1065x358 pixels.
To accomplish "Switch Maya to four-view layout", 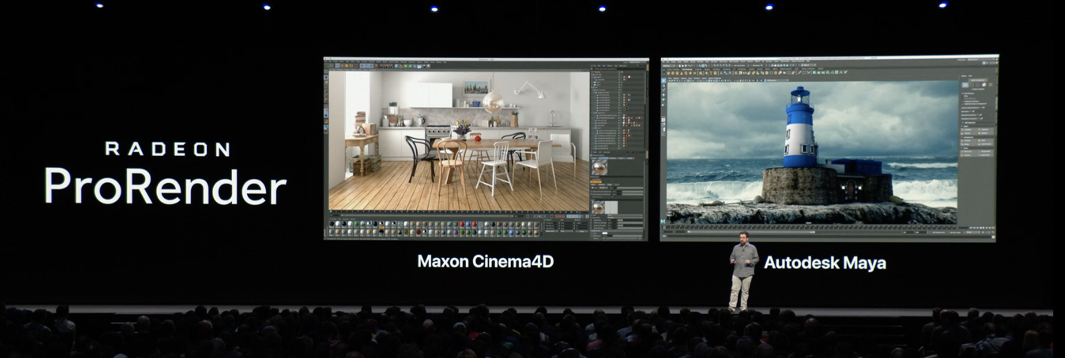I will point(664,124).
